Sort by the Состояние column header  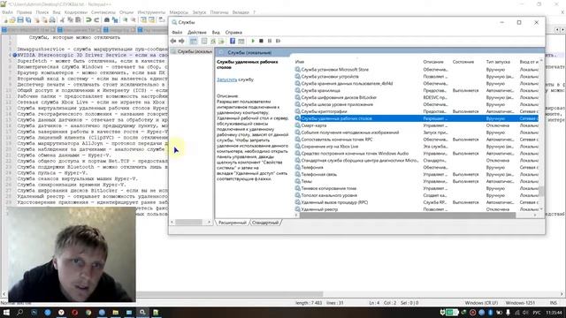[463, 62]
